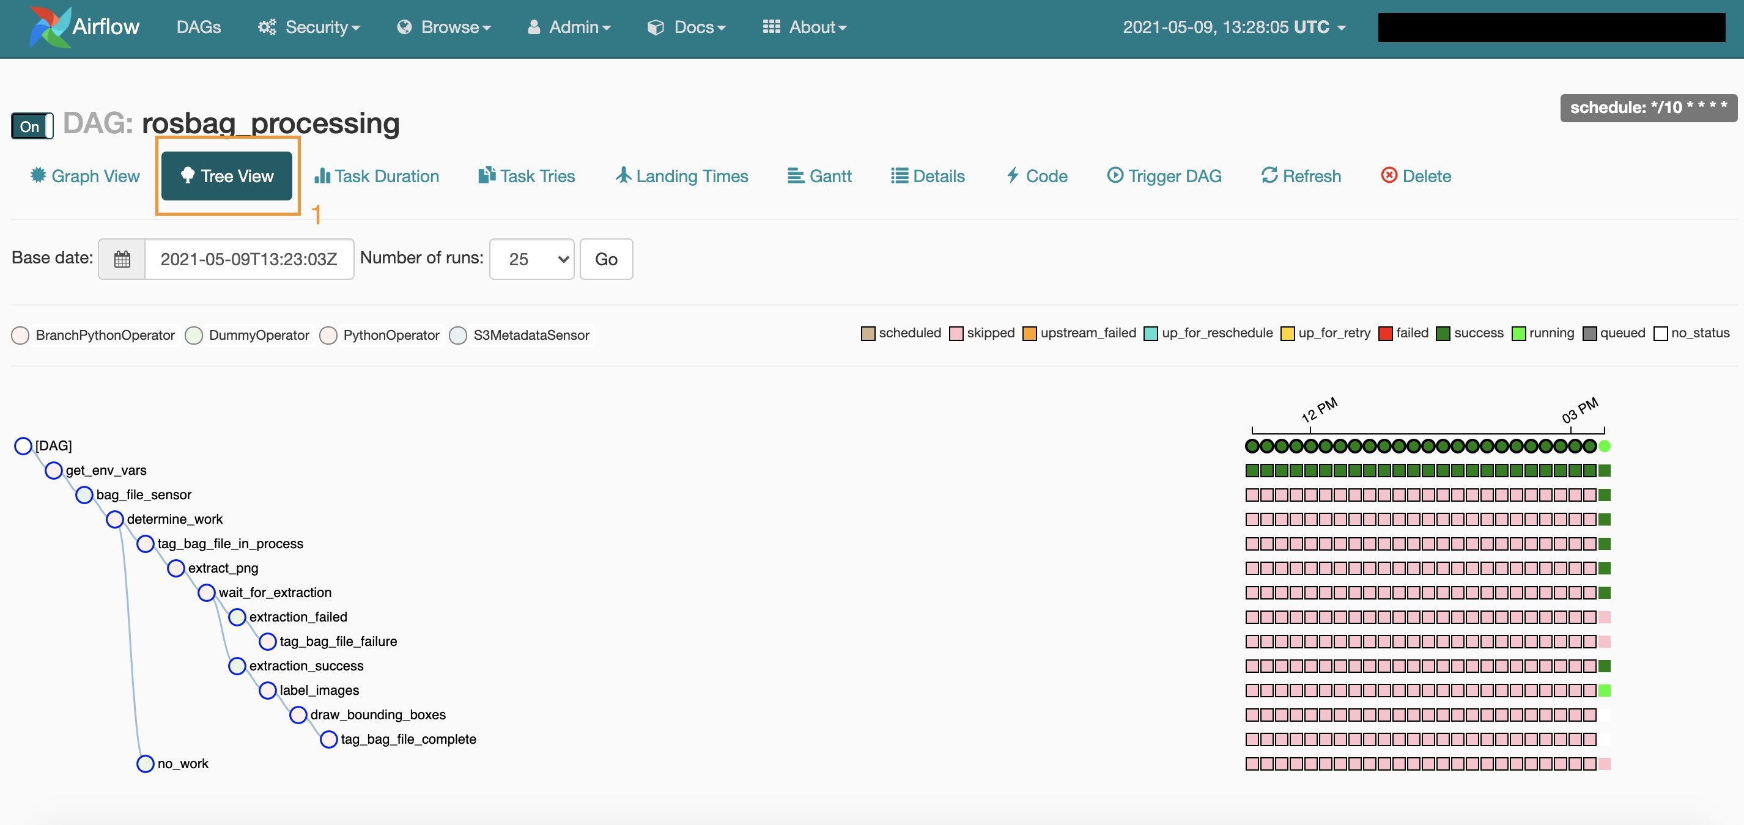
Task: Click the first dark-green DAG run circle
Action: coord(1252,446)
